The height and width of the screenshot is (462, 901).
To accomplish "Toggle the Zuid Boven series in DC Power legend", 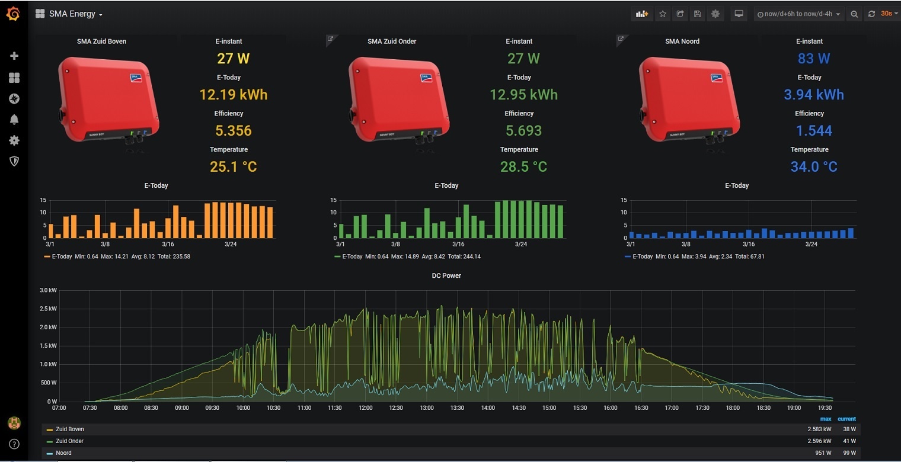I will click(x=70, y=429).
